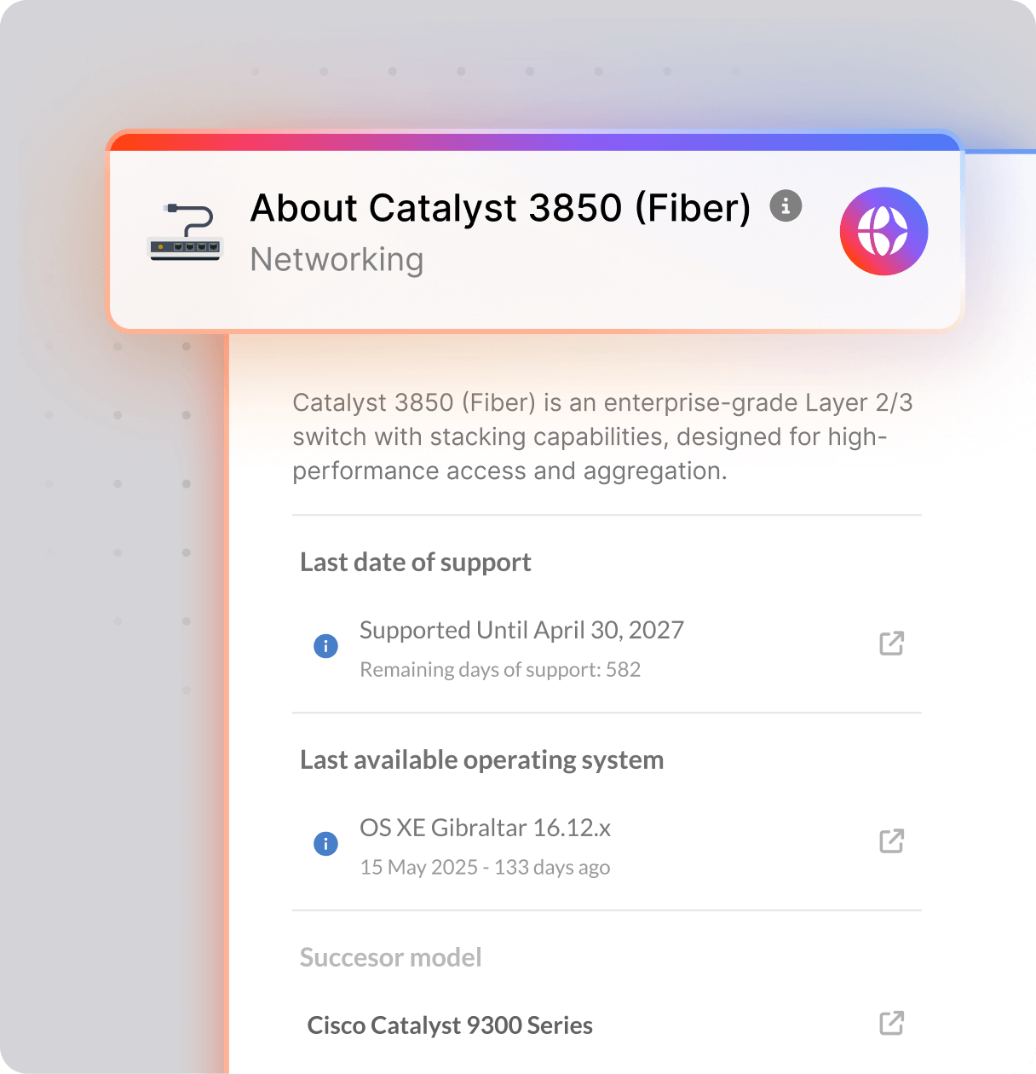Viewport: 1036px width, 1074px height.
Task: Click the gradient color bar atop the header card
Action: coord(535,141)
